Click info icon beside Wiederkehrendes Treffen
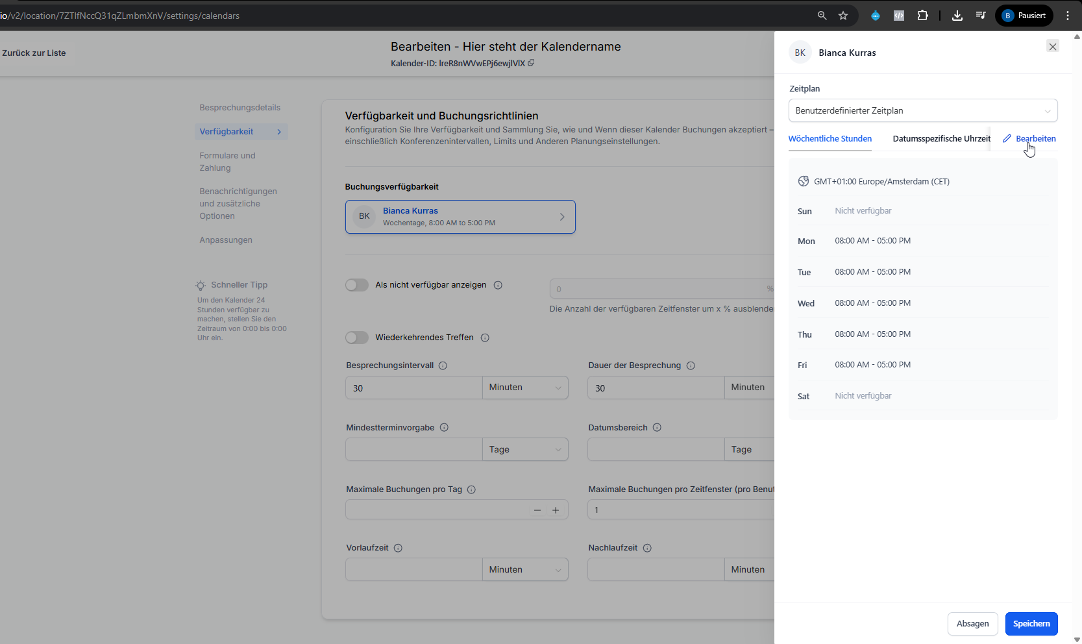Viewport: 1082px width, 644px height. (485, 338)
